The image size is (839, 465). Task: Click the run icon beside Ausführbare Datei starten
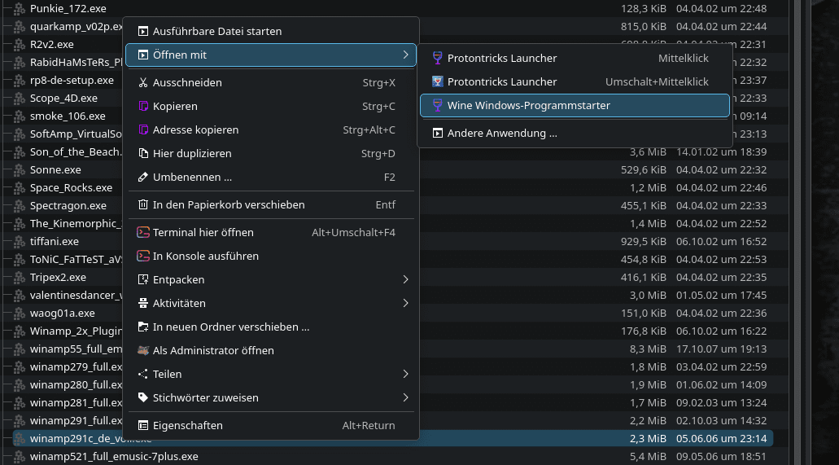point(143,31)
